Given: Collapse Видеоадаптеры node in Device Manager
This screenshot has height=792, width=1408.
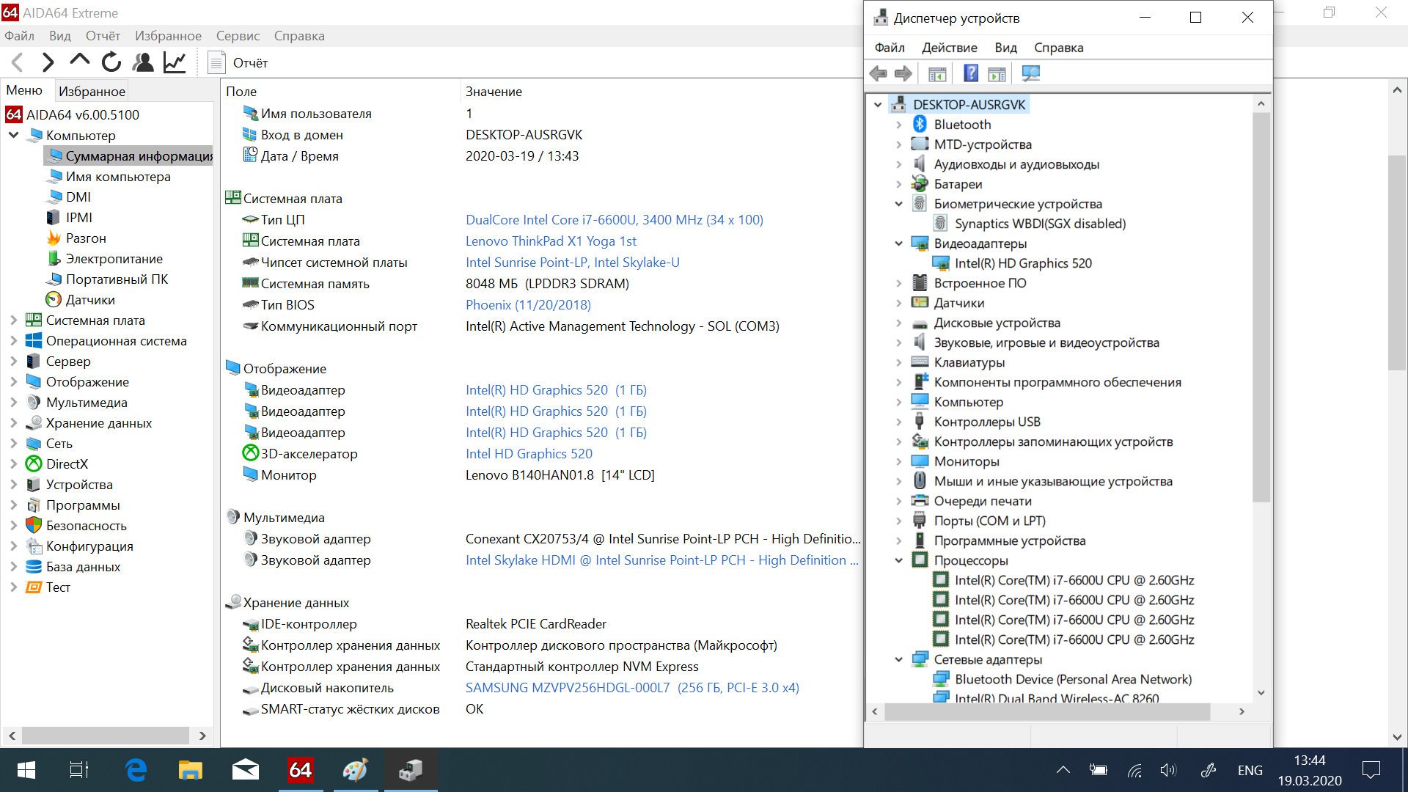Looking at the screenshot, I should point(899,243).
